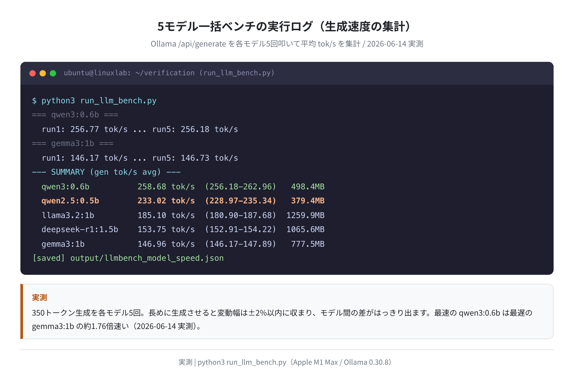Click the size 498.4MB
This screenshot has height=380, width=574.
tap(308, 186)
